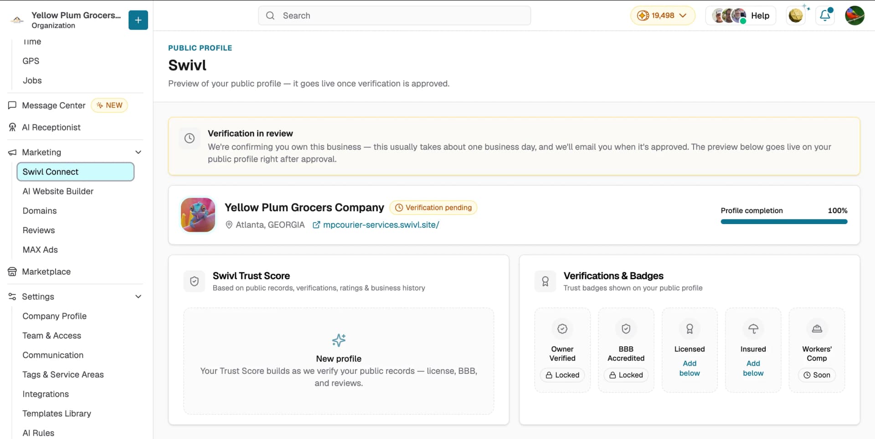Viewport: 875px width, 439px height.
Task: Open Message Center in sidebar
Action: [54, 105]
